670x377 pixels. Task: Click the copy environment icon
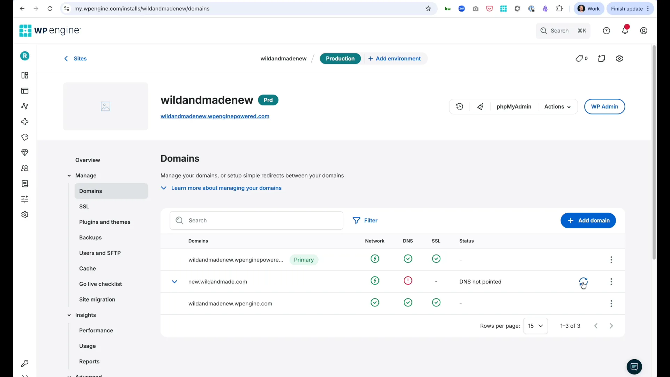(602, 59)
